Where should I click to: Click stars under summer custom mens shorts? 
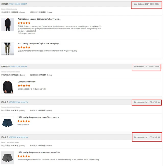[x=24, y=156]
